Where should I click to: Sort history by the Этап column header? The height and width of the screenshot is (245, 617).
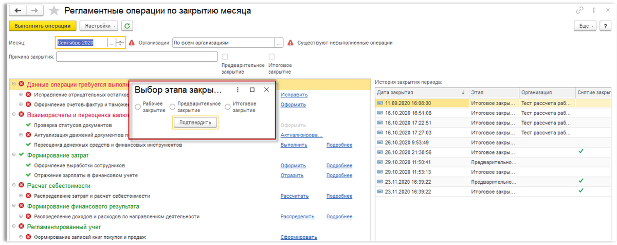(494, 92)
